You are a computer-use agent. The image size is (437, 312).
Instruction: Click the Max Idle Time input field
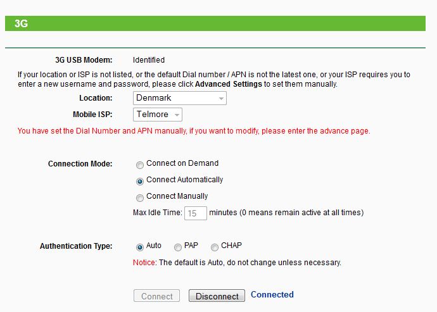[x=196, y=213]
